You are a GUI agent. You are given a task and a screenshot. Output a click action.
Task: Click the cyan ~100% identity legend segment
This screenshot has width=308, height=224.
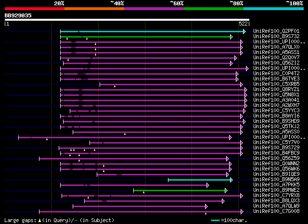pyautogui.click(x=274, y=9)
